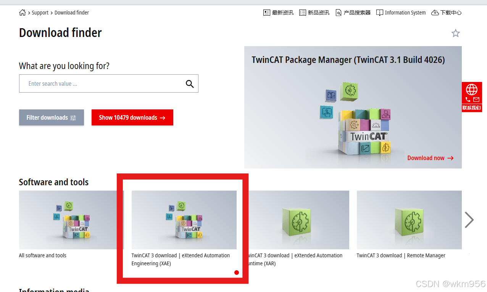Open TwinCAT Package Manager banner image
Image resolution: width=487 pixels, height=292 pixels.
(x=353, y=107)
